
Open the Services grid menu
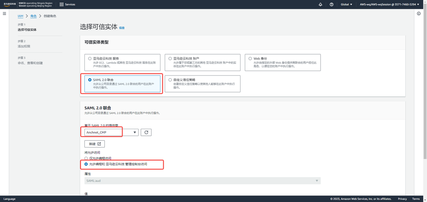pos(67,5)
